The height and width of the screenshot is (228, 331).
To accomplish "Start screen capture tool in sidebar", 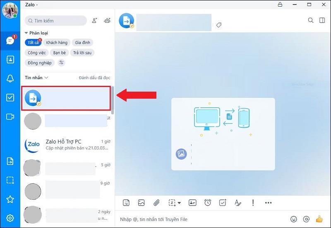I will click(x=10, y=180).
